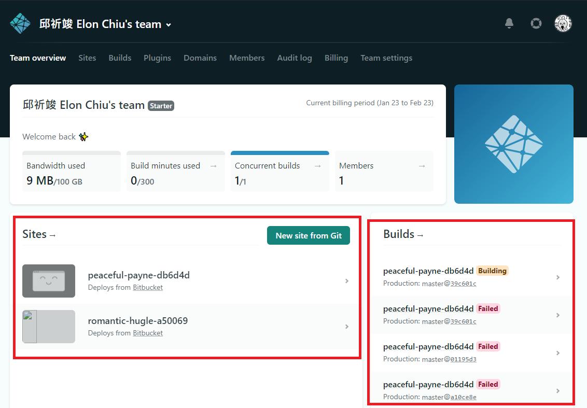587x408 pixels.
Task: View the Audit log tab
Action: pos(295,58)
